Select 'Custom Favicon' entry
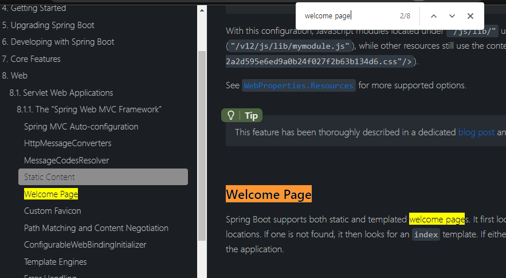506x278 pixels. (x=53, y=211)
